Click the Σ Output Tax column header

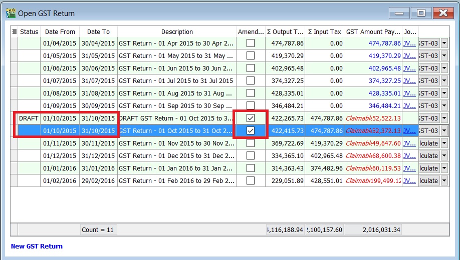285,31
